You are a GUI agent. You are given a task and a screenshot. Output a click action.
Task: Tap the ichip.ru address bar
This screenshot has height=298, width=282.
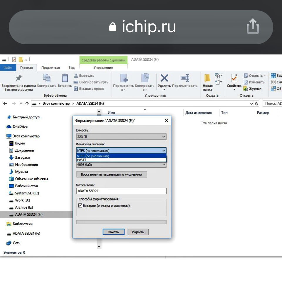pyautogui.click(x=141, y=27)
